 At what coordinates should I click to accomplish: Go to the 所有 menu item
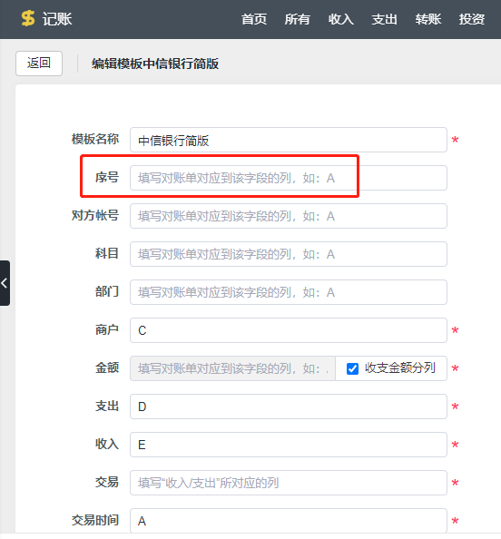(298, 19)
